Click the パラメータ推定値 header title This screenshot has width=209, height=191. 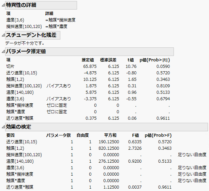(x=26, y=52)
